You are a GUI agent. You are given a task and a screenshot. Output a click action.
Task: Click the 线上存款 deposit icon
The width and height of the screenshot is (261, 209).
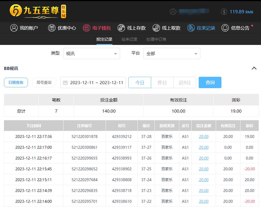[x=121, y=28]
